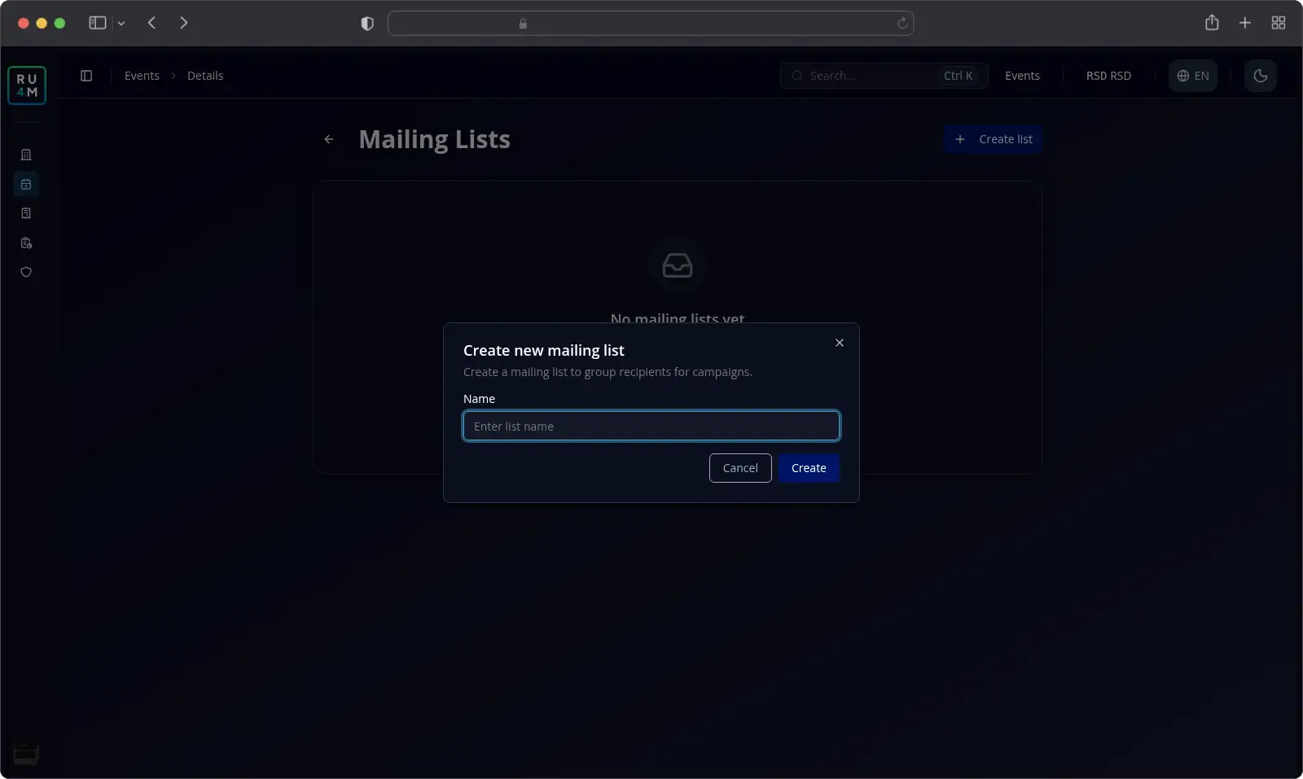Cancel the new mailing list dialog

[740, 468]
